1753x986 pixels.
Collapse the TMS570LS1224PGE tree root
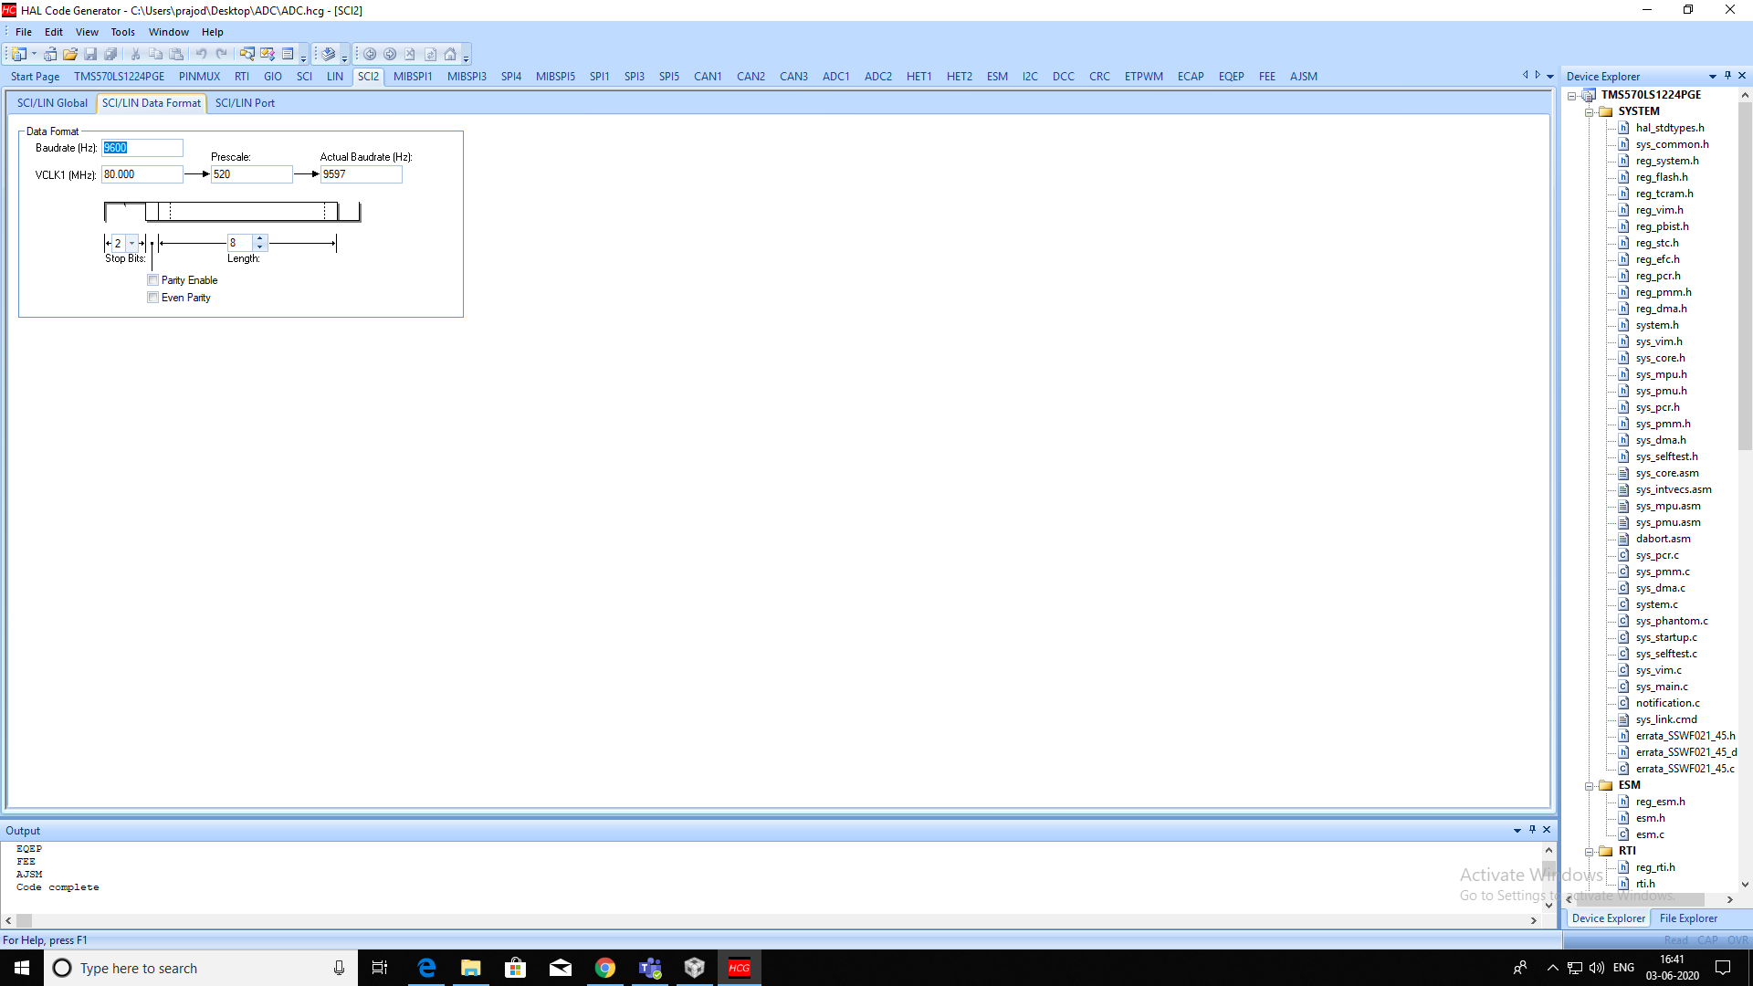coord(1572,95)
